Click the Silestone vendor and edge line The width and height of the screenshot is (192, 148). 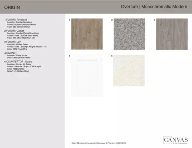(24, 66)
